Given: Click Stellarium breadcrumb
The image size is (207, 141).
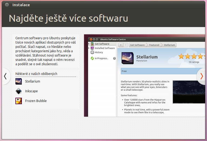Looking at the screenshot, I should (169, 45).
